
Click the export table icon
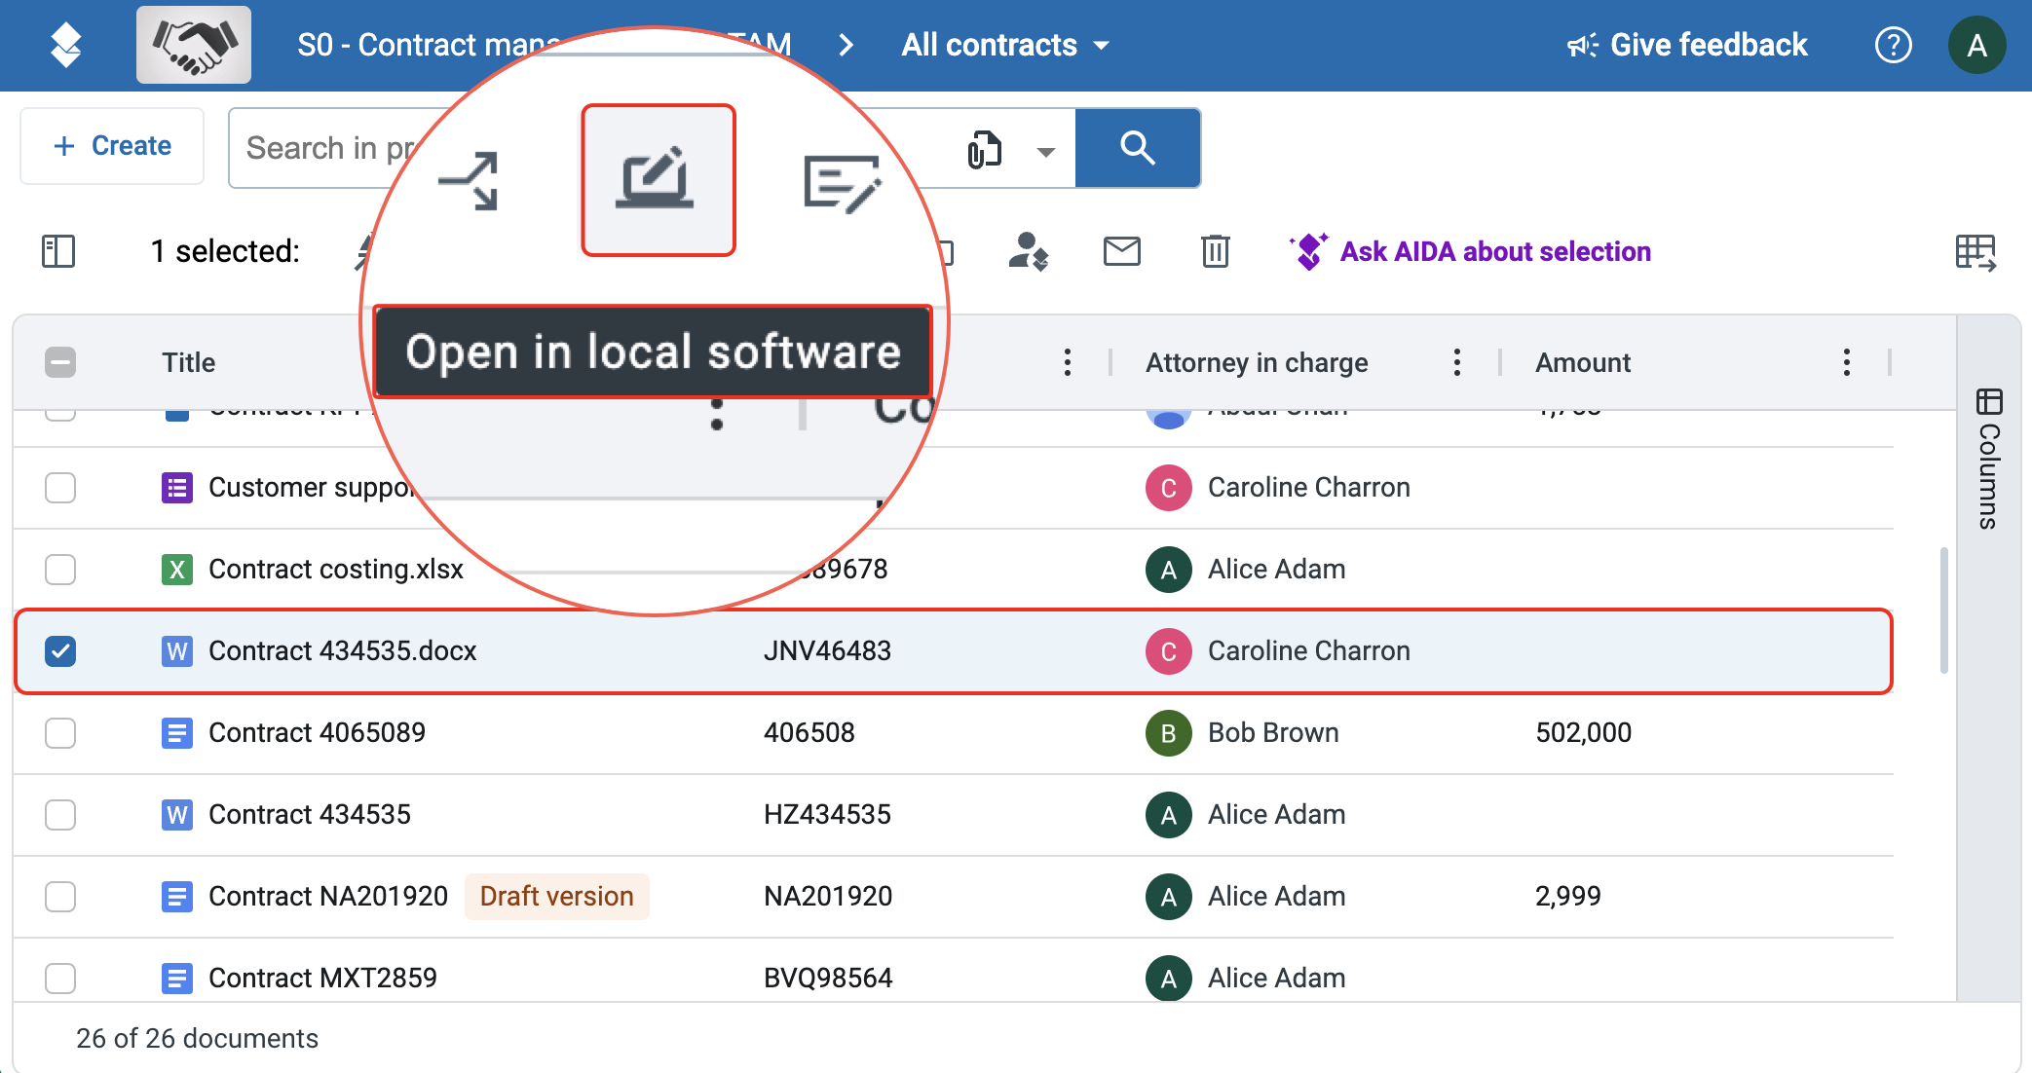coord(1976,252)
